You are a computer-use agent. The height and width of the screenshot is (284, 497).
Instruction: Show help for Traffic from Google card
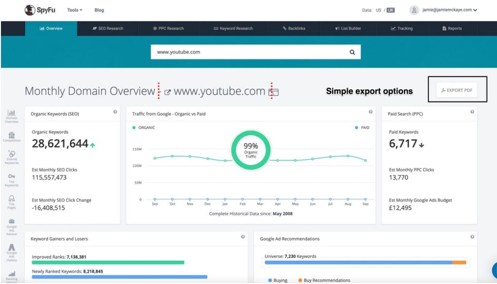[x=370, y=112]
